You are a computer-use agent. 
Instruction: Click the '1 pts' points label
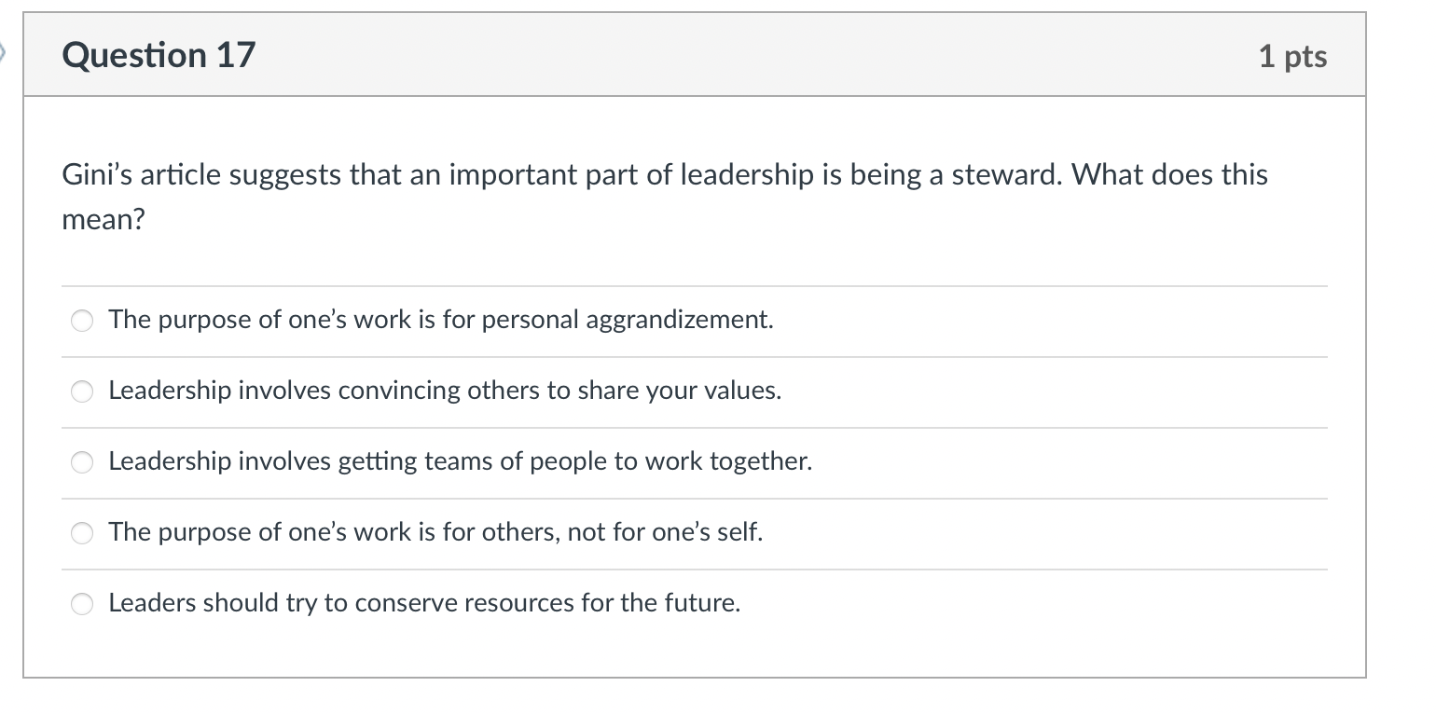coord(1291,57)
